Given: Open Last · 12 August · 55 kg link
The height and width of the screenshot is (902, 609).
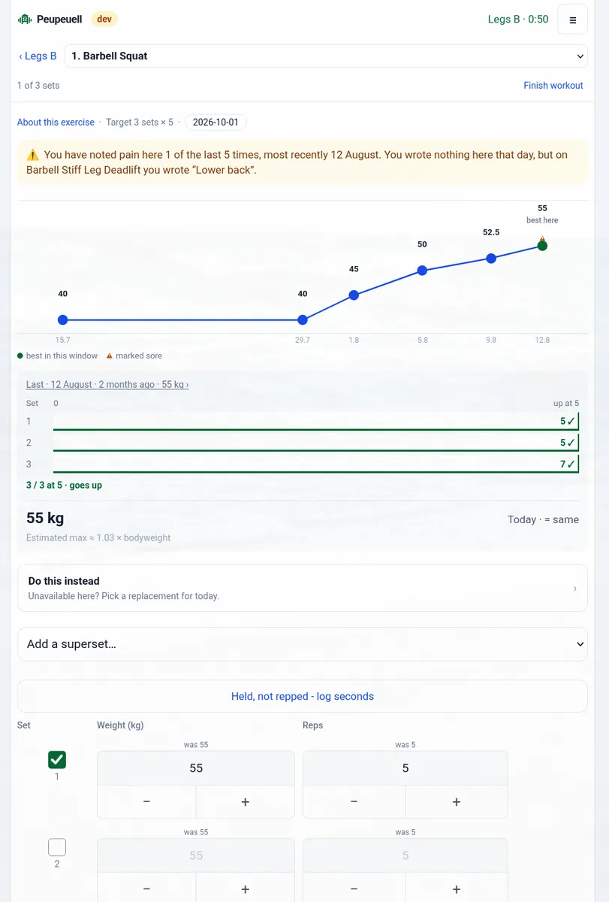Looking at the screenshot, I should pos(107,384).
